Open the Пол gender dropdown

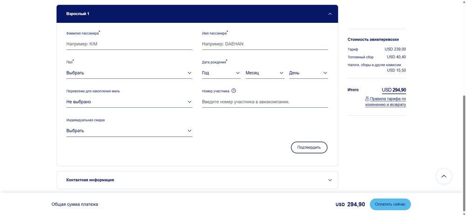click(129, 73)
